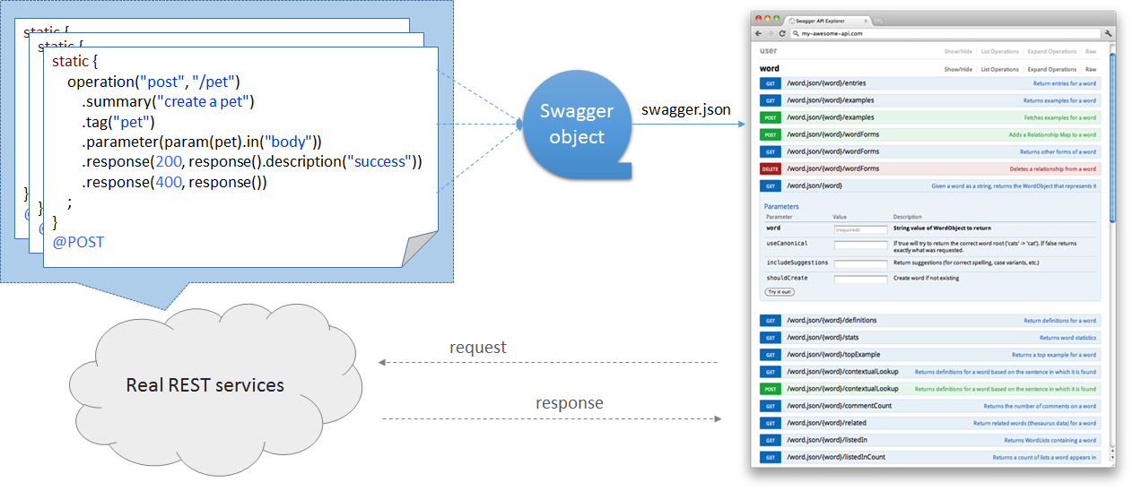Expand the /word.json/{word}/topExample path
The height and width of the screenshot is (491, 1133).
pyautogui.click(x=833, y=355)
